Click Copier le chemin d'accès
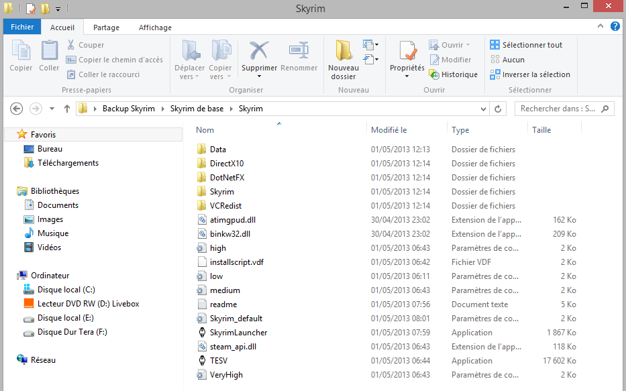Image resolution: width=626 pixels, height=391 pixels. pyautogui.click(x=115, y=60)
